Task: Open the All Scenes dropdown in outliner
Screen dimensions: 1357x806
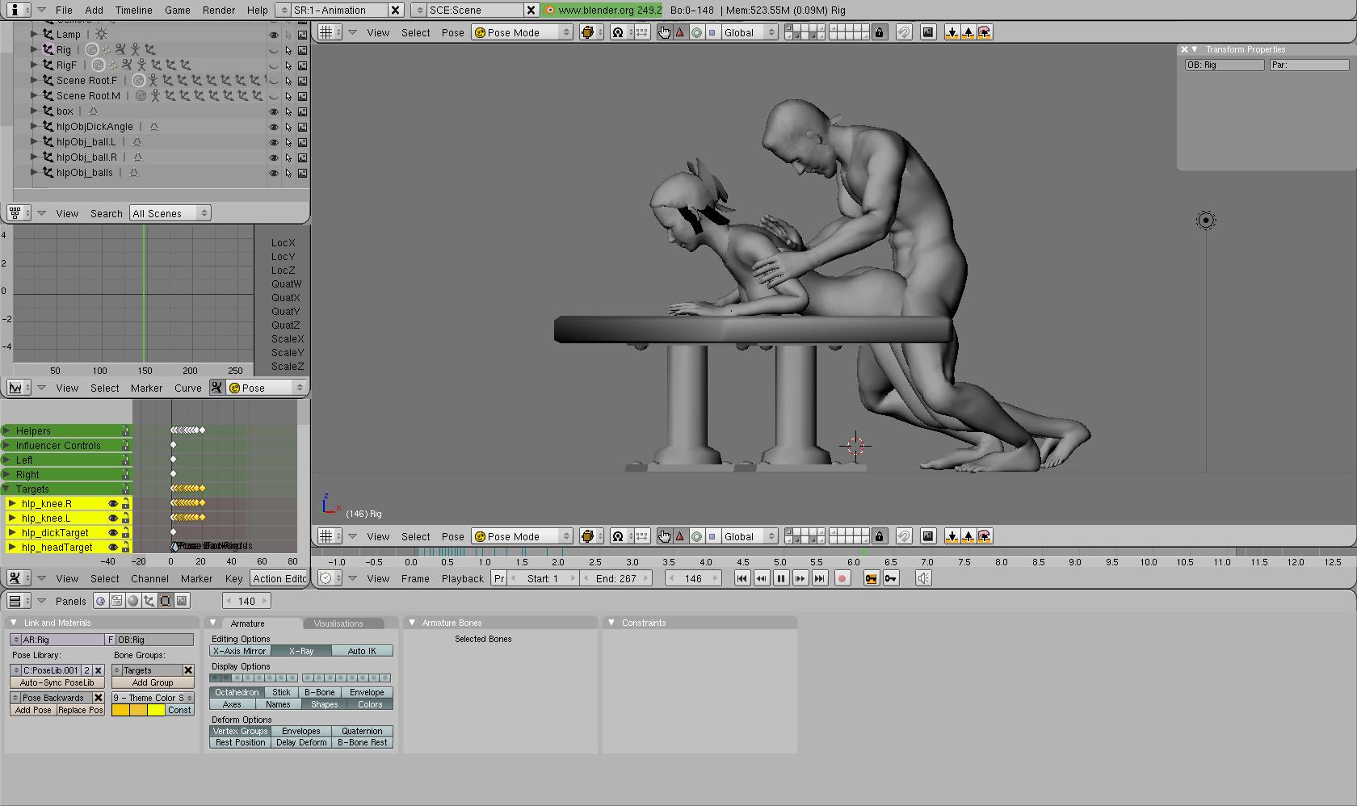Action: pyautogui.click(x=170, y=213)
